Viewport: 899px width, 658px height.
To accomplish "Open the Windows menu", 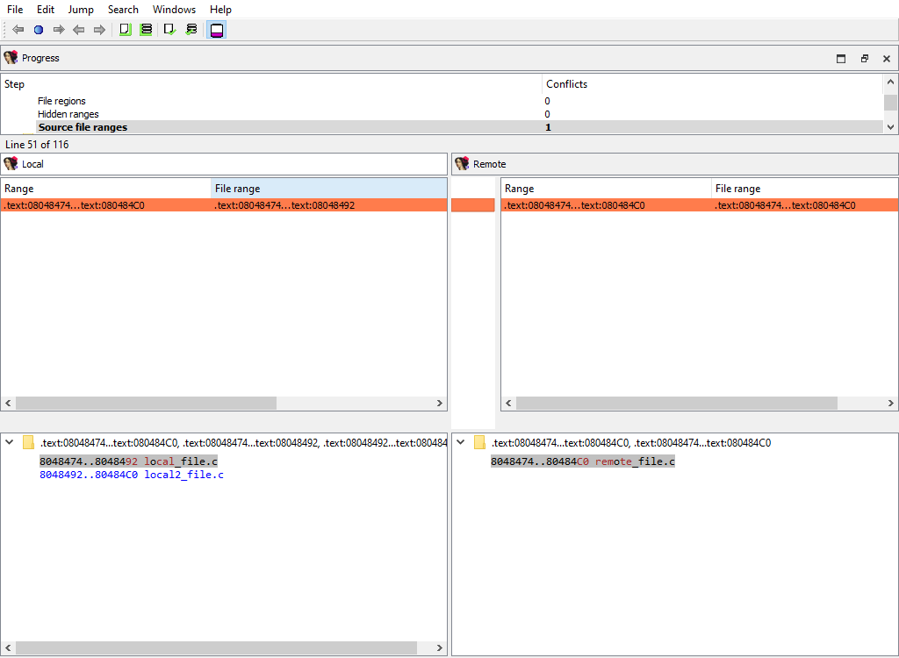I will click(174, 10).
